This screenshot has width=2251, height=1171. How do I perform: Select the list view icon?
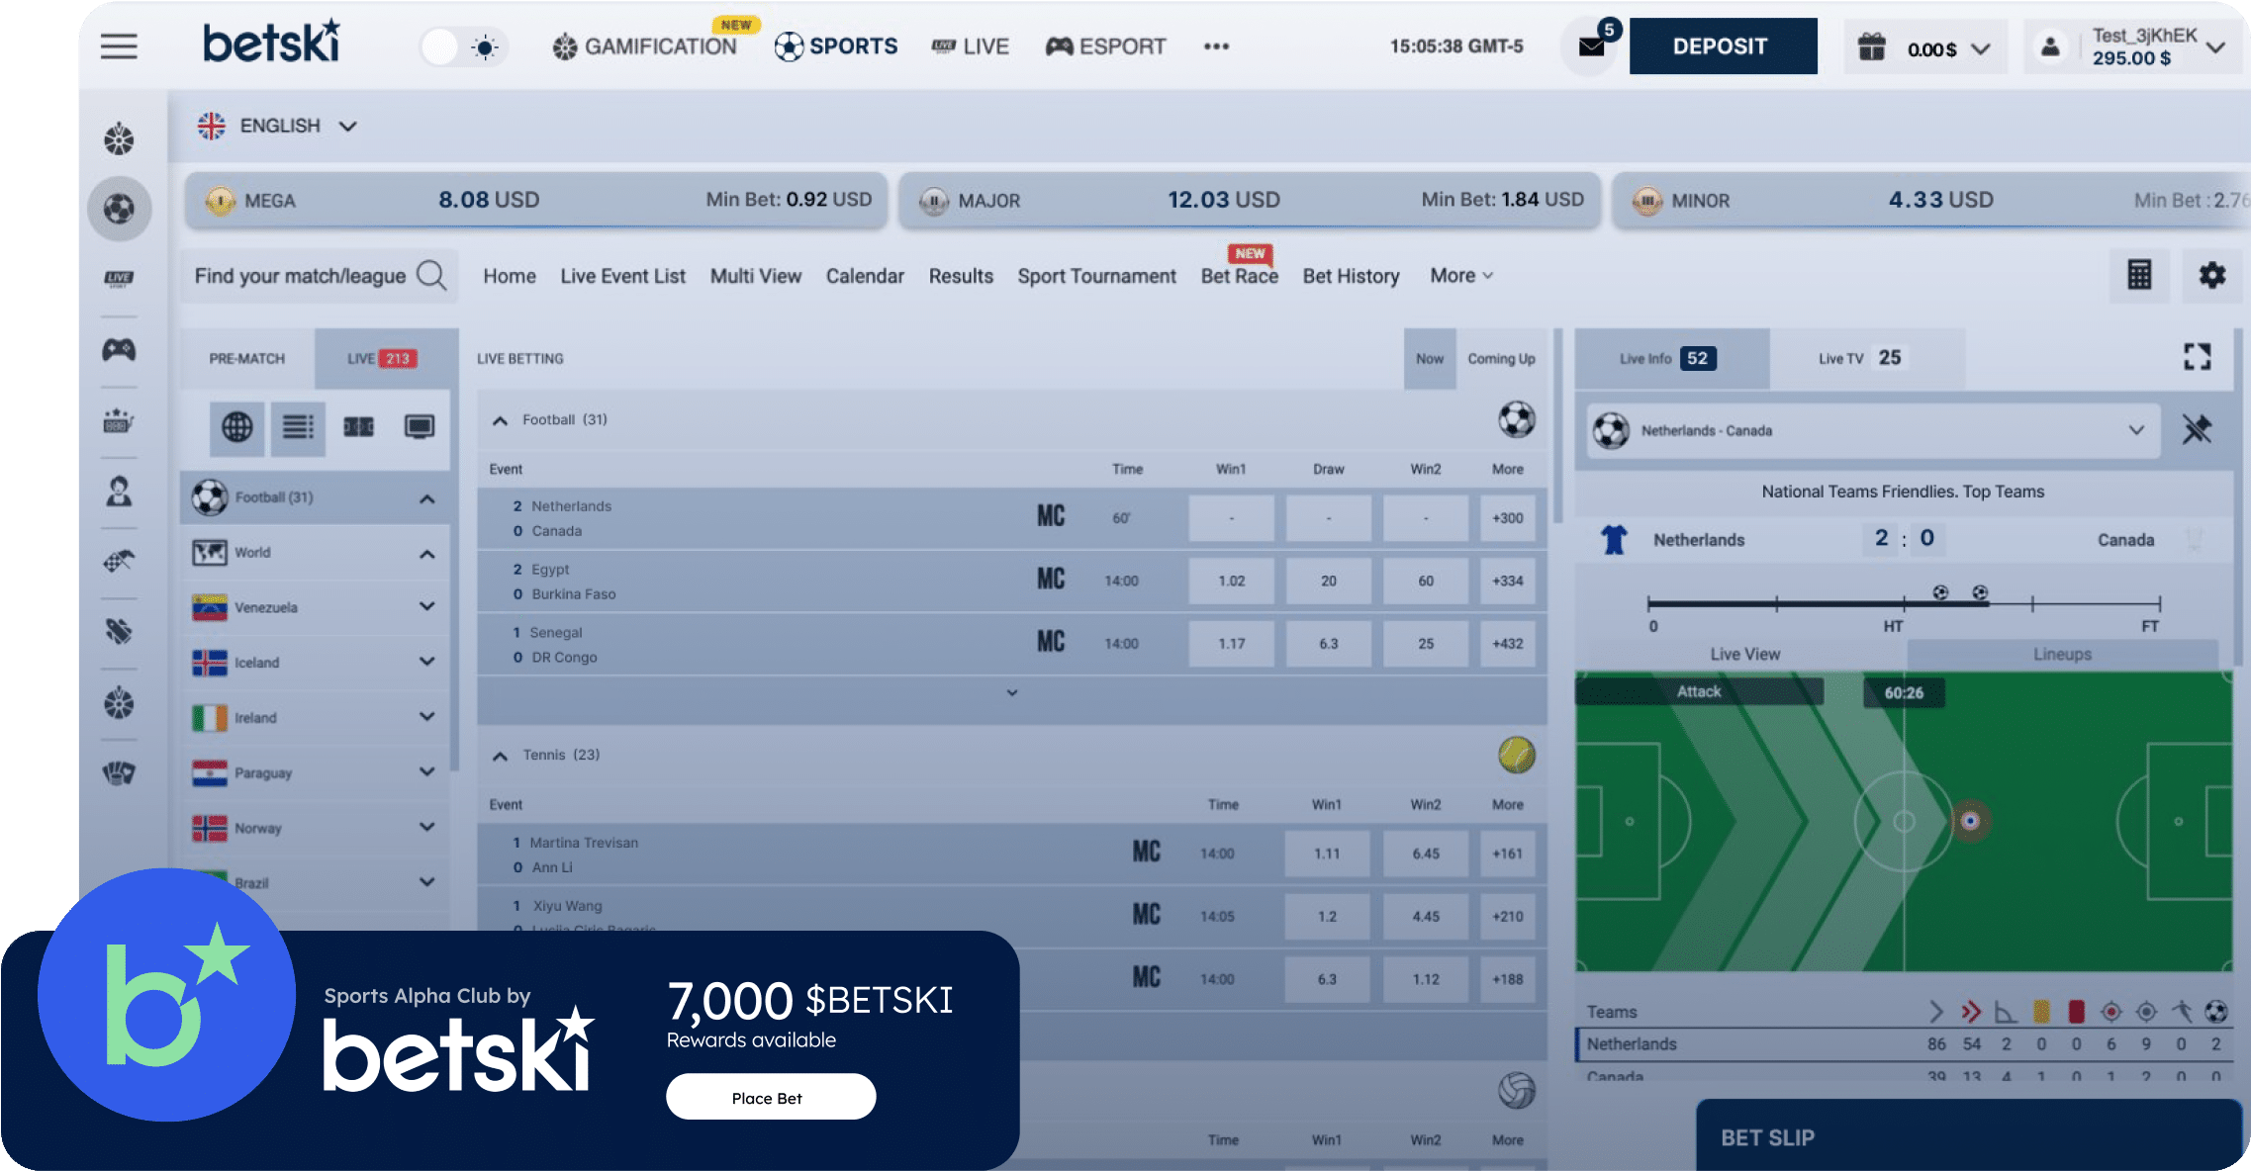[x=298, y=427]
